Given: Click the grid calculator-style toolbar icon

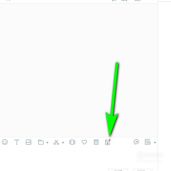Looking at the screenshot, I should point(96,142).
